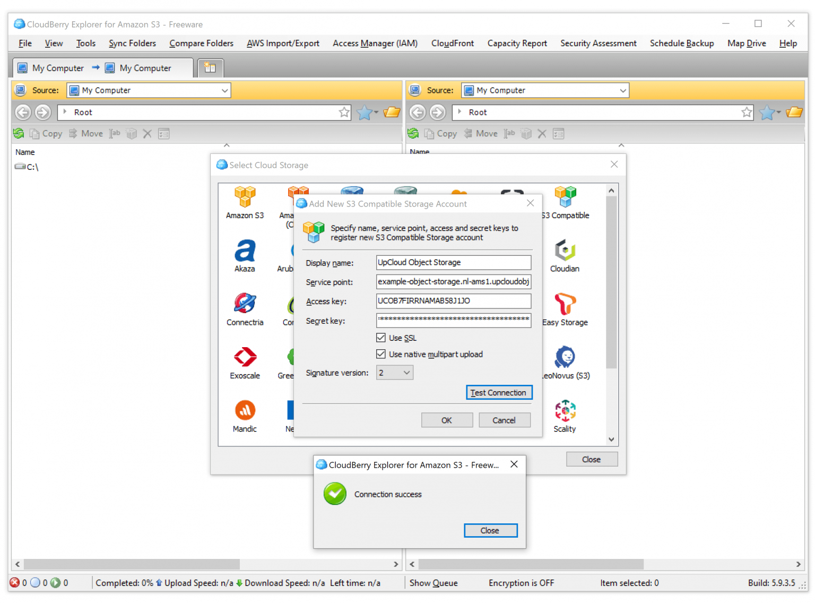This screenshot has width=815, height=603.
Task: Open the new tab button
Action: click(210, 67)
